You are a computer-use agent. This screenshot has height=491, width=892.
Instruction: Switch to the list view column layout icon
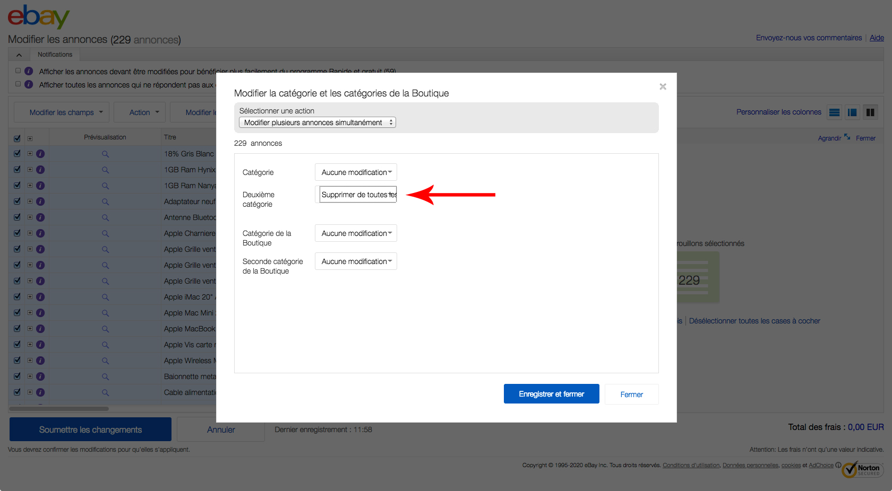(x=834, y=112)
